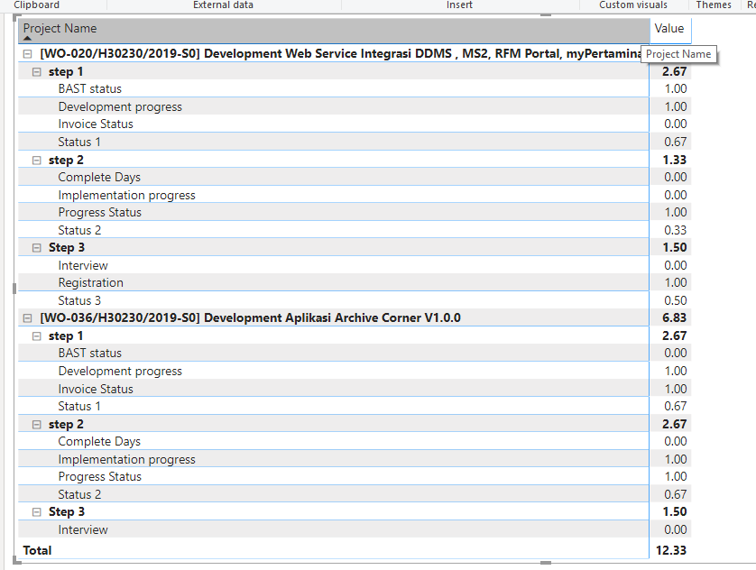Screen dimensions: 756x570
Task: Collapse Step 3 under WO-036 project
Action: [37, 512]
